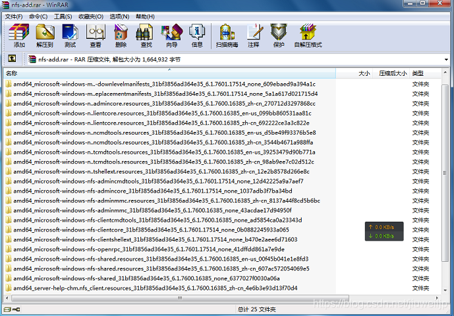
Task: Open the Help (帮助) menu
Action: tap(145, 16)
